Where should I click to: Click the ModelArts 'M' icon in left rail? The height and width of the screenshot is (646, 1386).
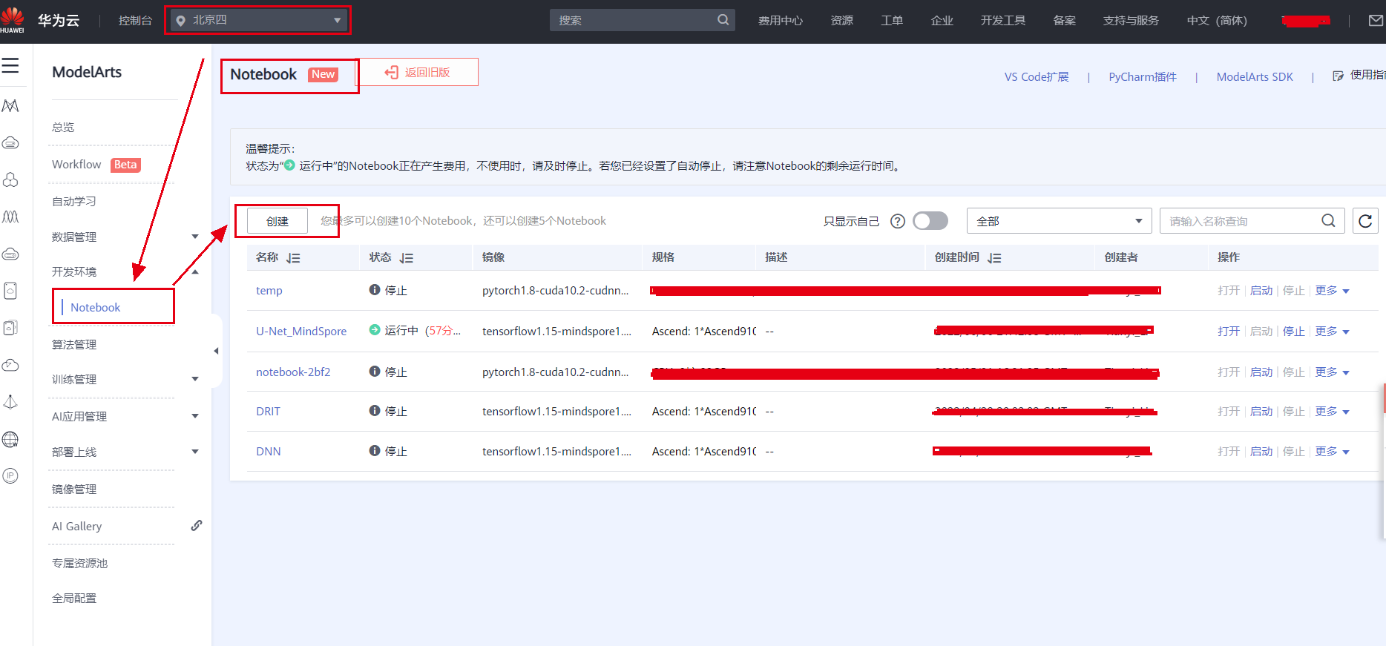10,106
